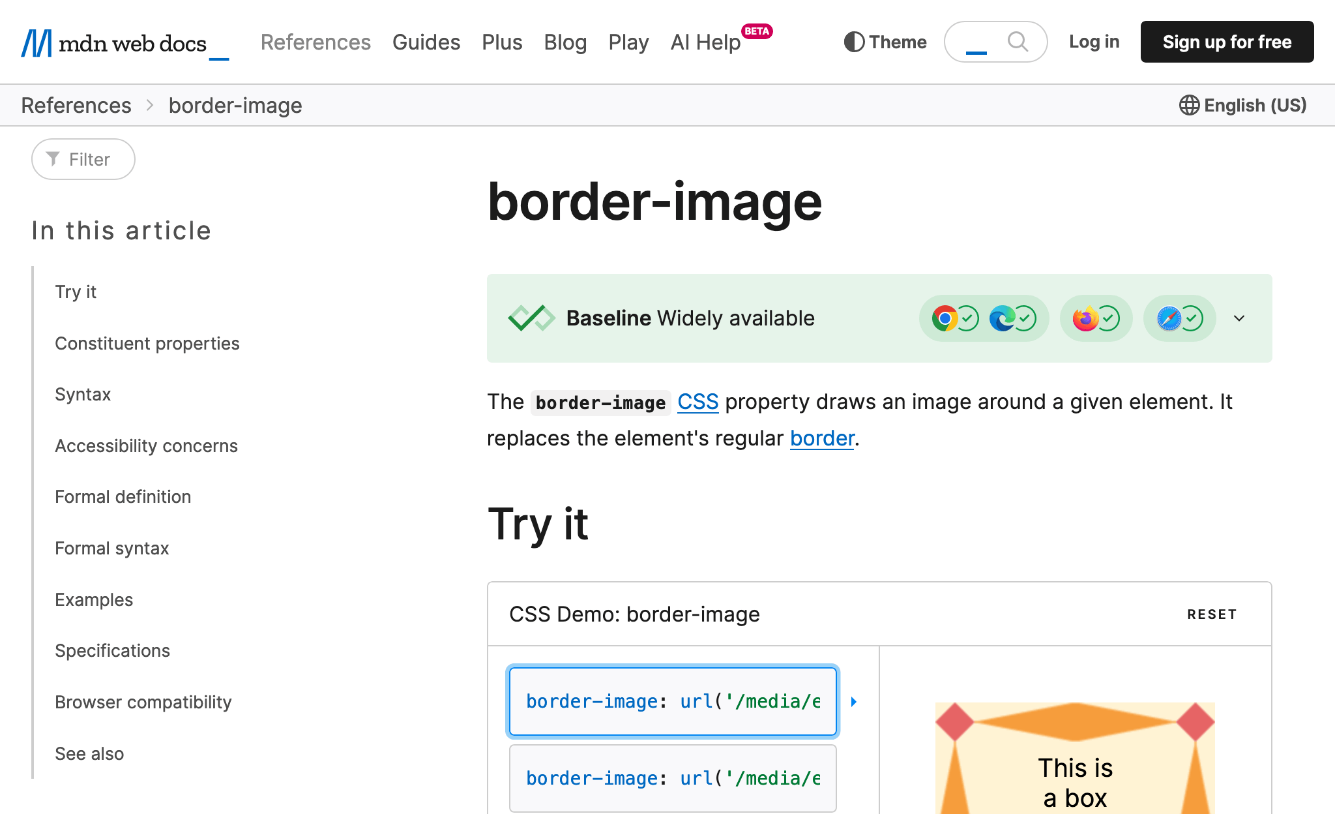This screenshot has height=814, width=1335.
Task: Click the Edge icon in the Baseline banner
Action: 1002,318
